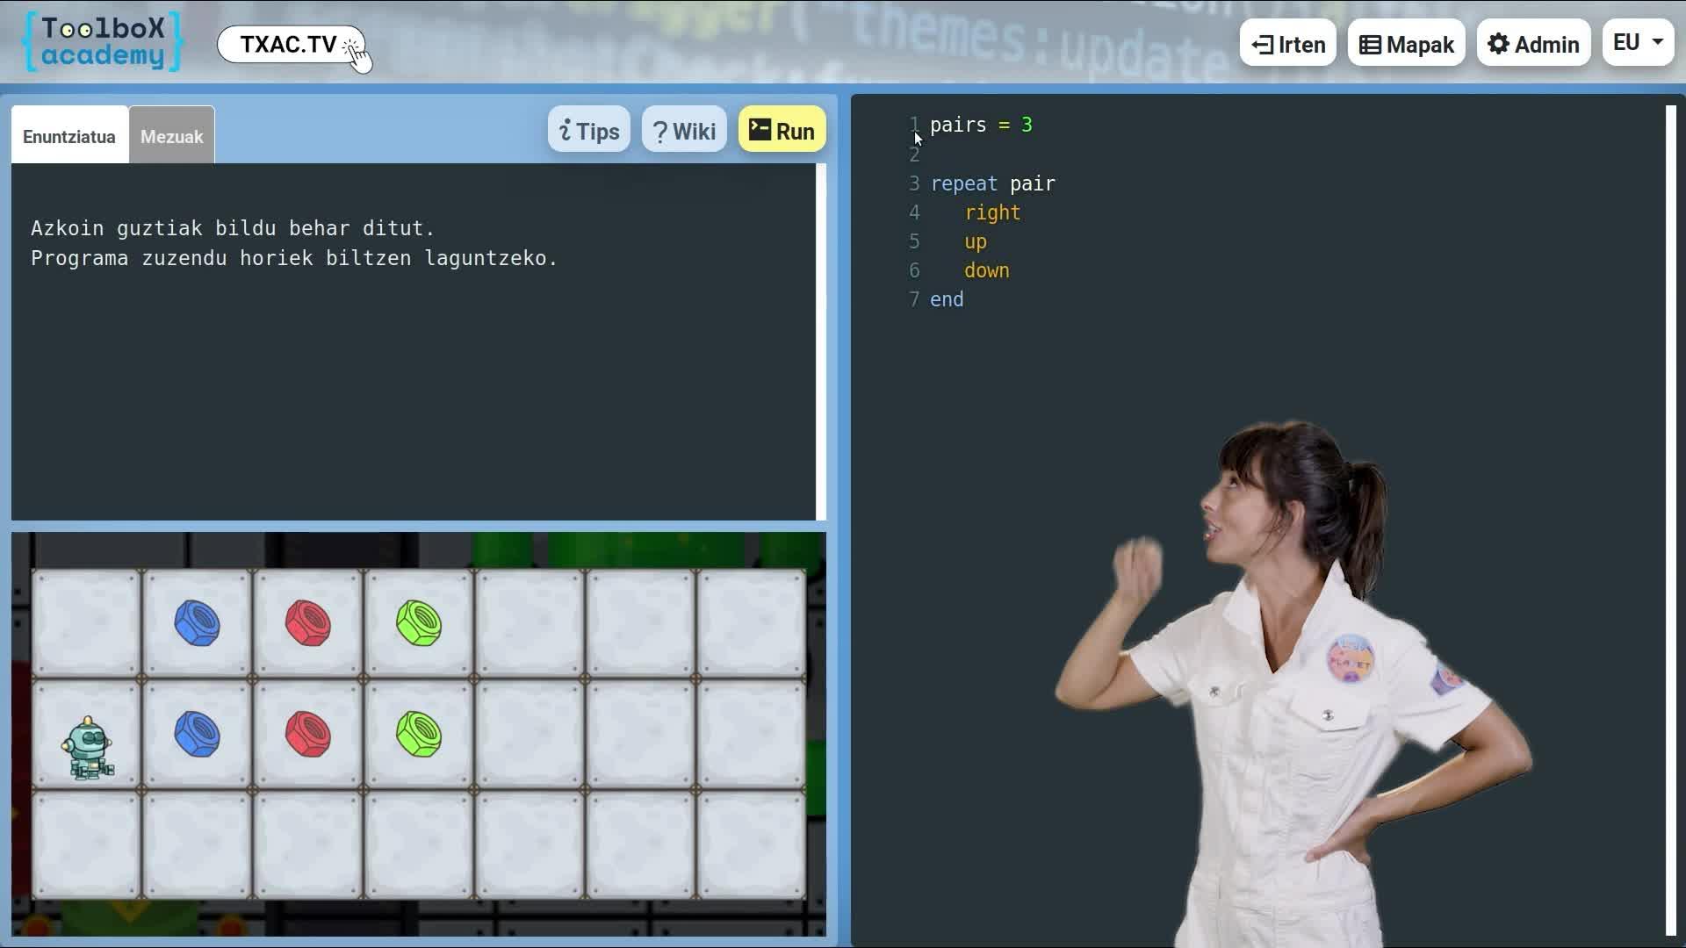This screenshot has width=1686, height=948.
Task: Open the Wiki help
Action: pos(684,130)
